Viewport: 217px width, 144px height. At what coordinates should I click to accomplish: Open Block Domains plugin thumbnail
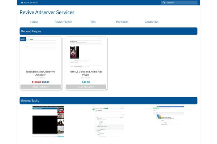(x=41, y=53)
